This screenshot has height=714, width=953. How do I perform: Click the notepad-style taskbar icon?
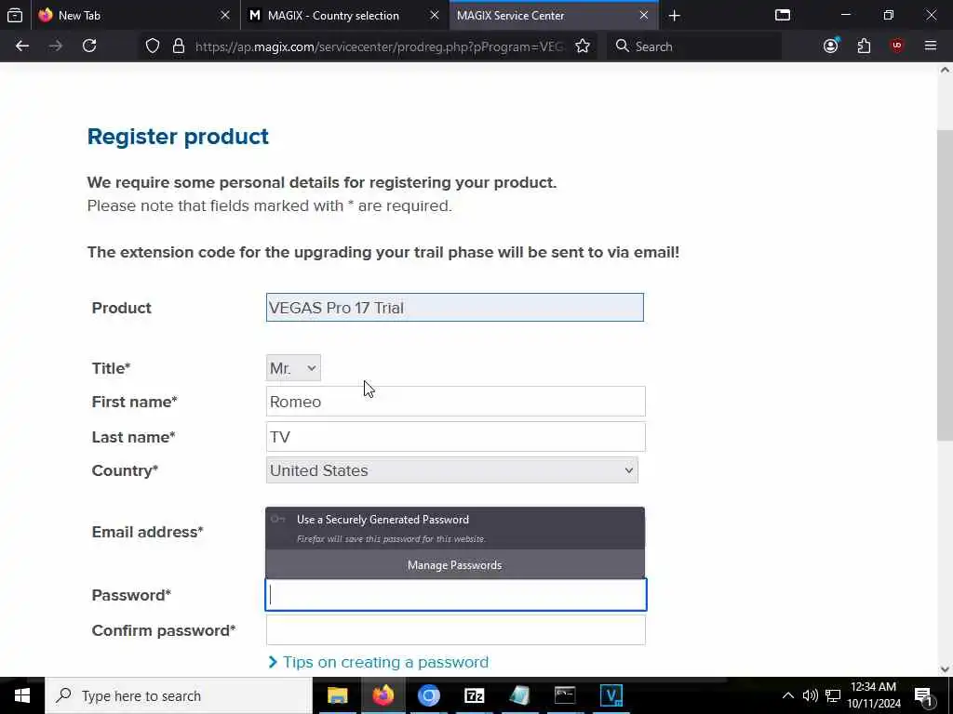pos(519,695)
